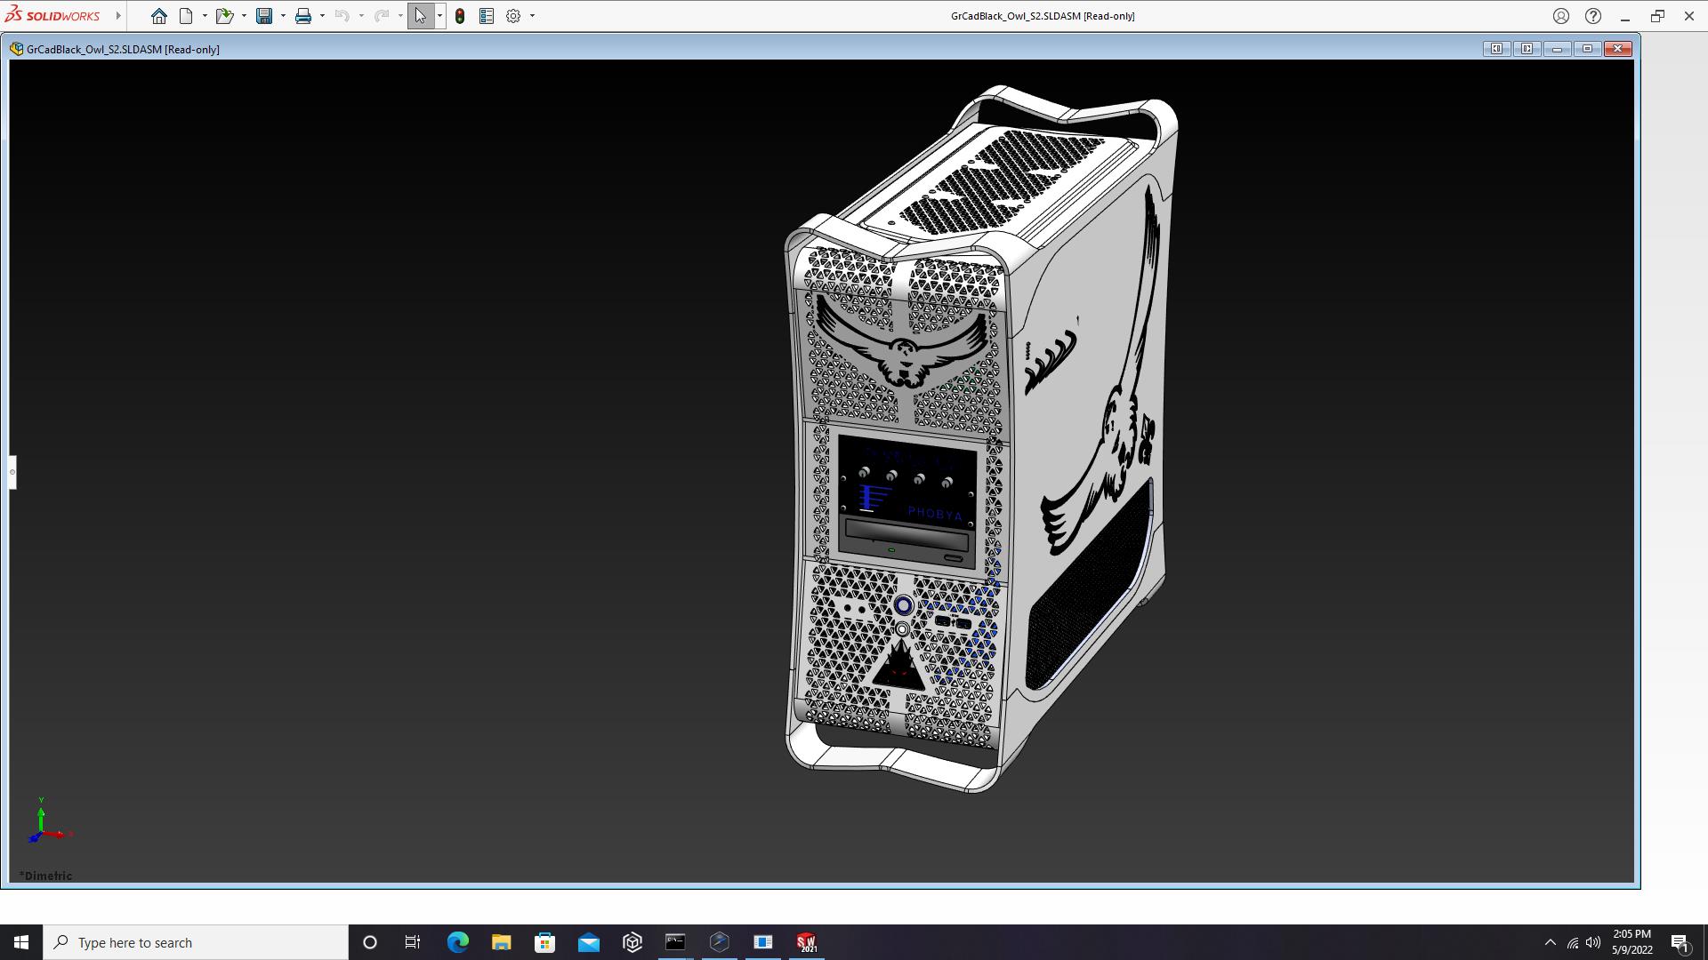Minimize the GrCadBlack_Owl_S2 document window
The width and height of the screenshot is (1708, 960).
(1558, 49)
